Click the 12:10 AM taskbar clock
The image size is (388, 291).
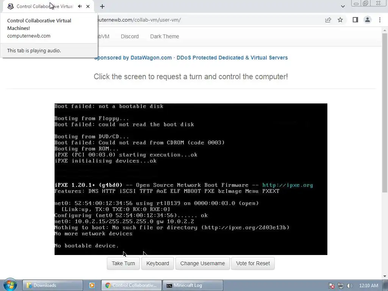368,286
